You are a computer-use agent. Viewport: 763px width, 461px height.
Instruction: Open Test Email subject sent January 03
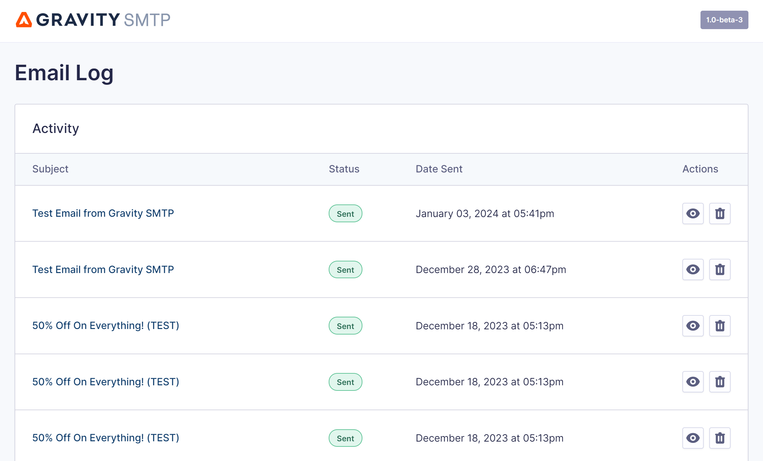coord(103,214)
